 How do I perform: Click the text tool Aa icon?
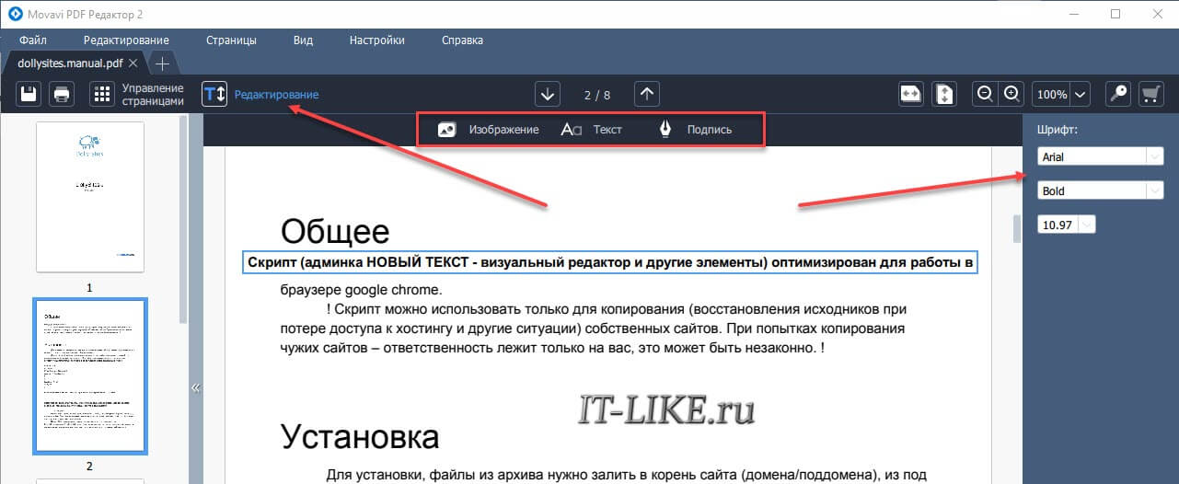pyautogui.click(x=571, y=130)
